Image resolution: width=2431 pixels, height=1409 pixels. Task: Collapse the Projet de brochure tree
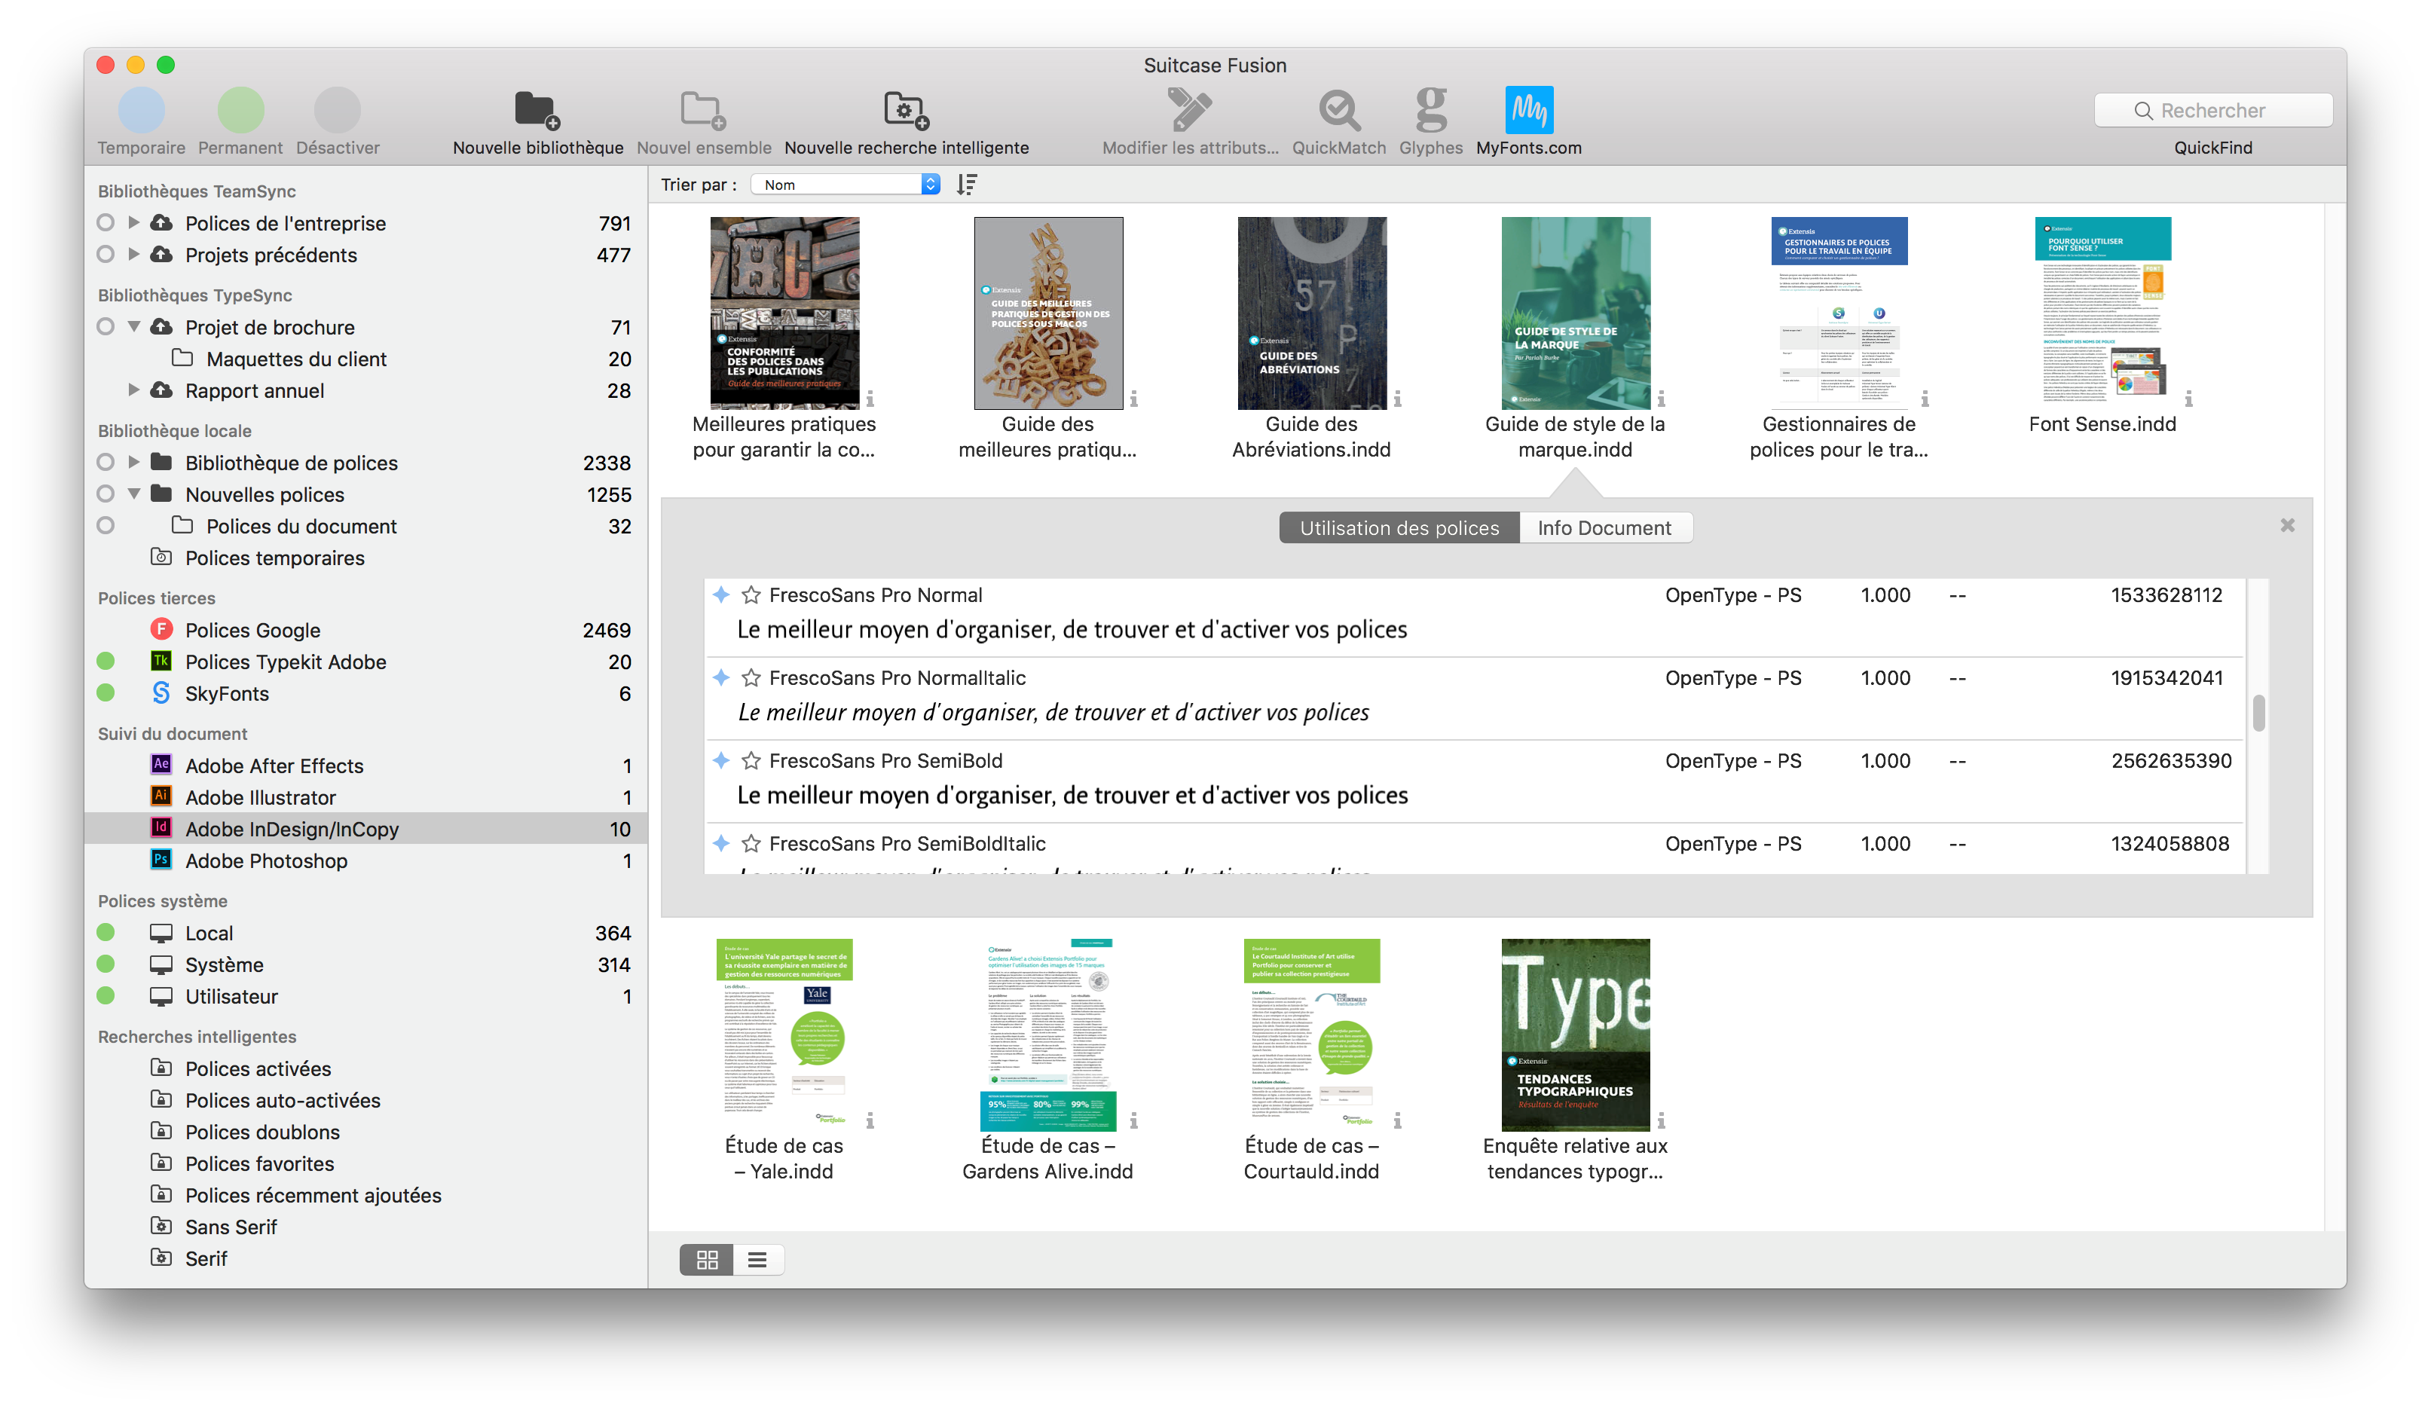point(134,326)
